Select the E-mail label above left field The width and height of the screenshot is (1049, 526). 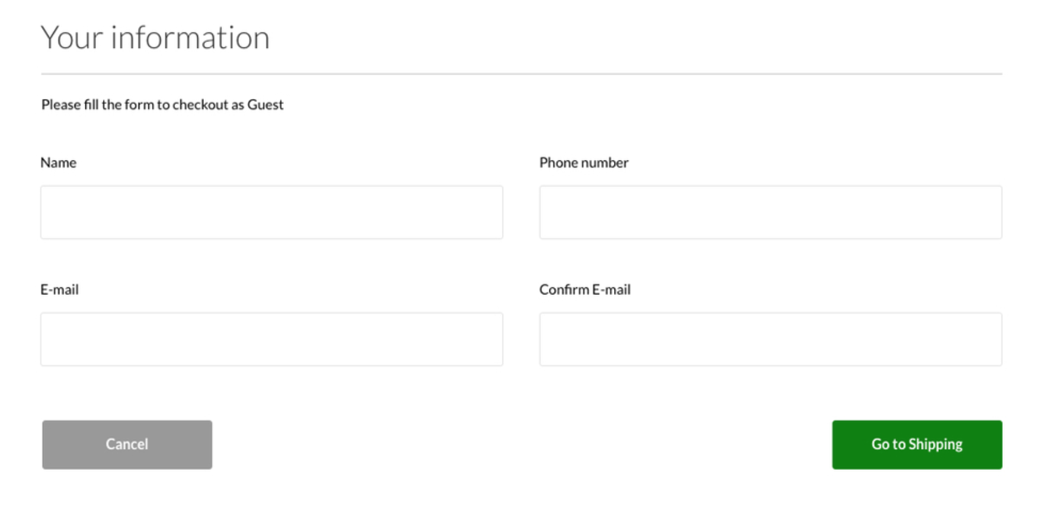(59, 289)
